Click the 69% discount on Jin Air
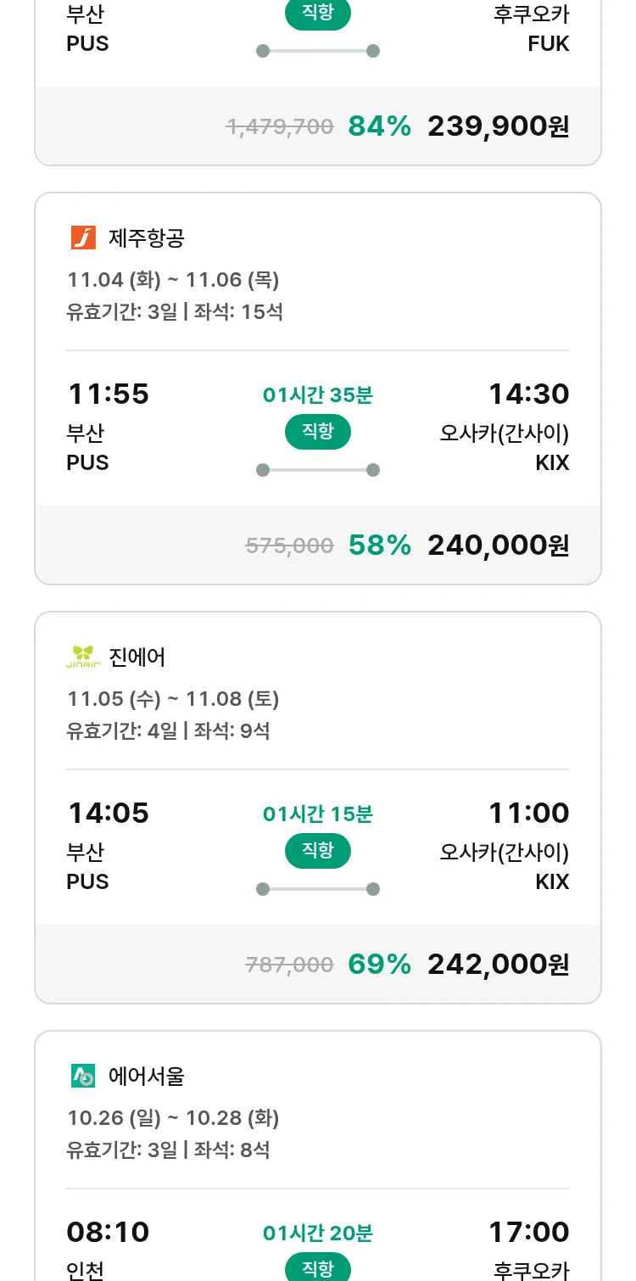Image resolution: width=636 pixels, height=1281 pixels. click(x=379, y=965)
